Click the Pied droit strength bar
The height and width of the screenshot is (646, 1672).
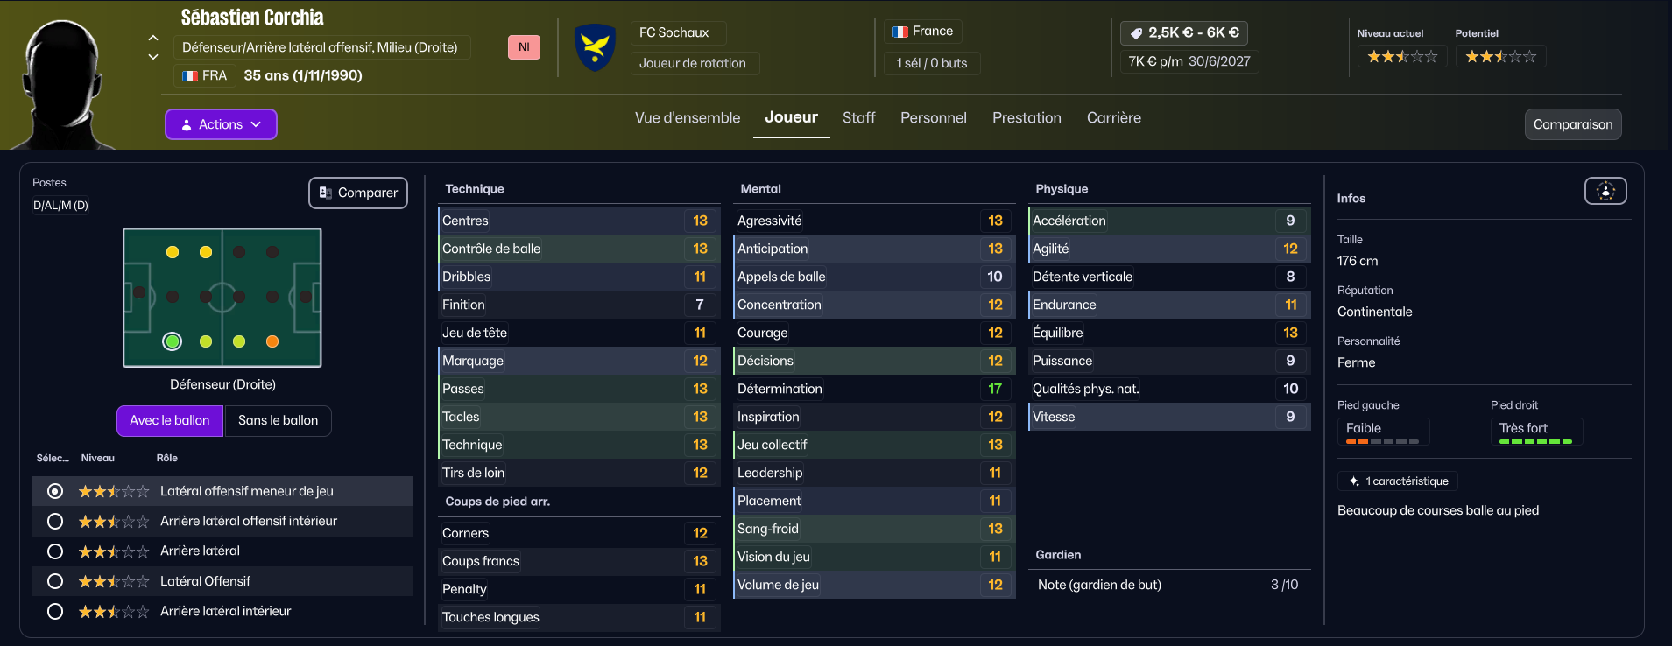pos(1535,442)
